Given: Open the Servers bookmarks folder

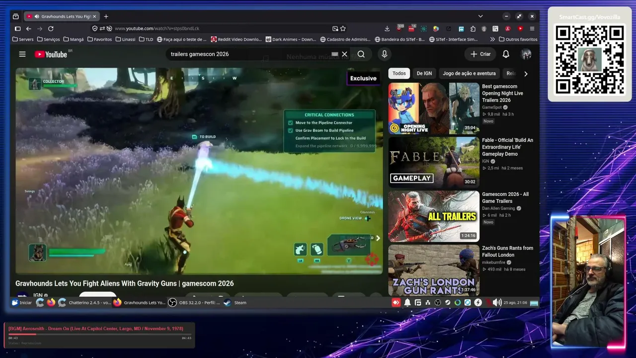Looking at the screenshot, I should [23, 39].
